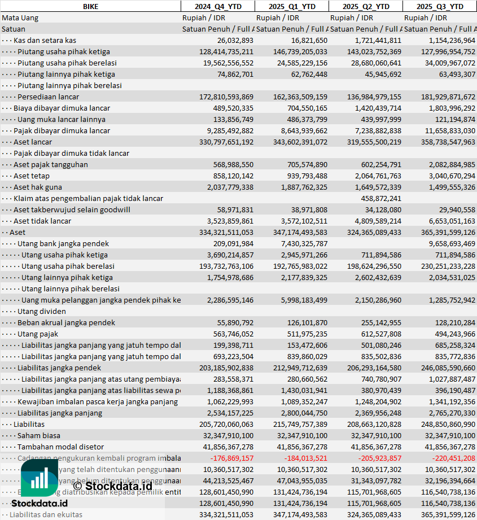Select Aset takberwujud selain goodwill label

[x=72, y=209]
